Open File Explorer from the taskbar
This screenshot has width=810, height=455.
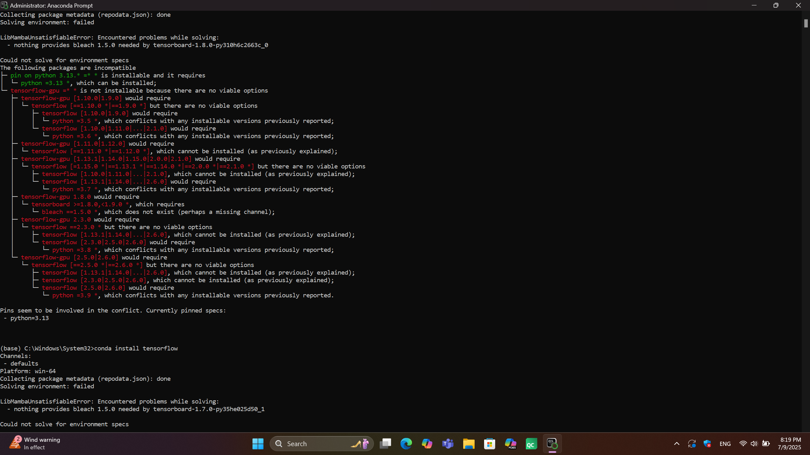point(469,444)
